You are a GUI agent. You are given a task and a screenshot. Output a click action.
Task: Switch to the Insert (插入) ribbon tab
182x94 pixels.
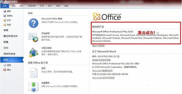pyautogui.click(x=22, y=6)
